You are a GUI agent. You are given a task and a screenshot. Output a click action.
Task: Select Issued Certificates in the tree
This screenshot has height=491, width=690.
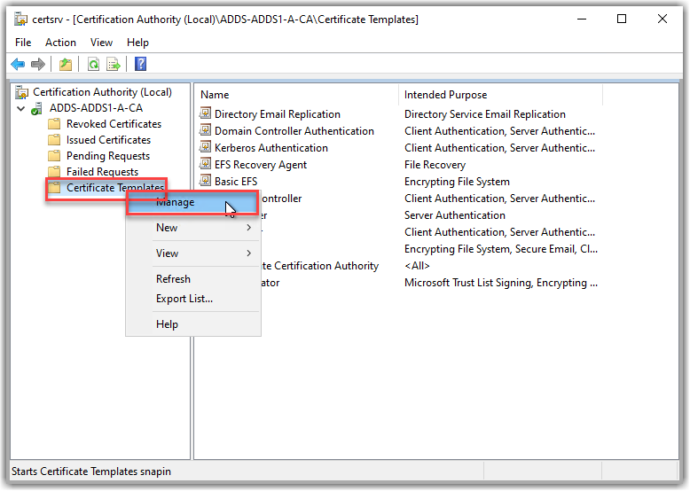(109, 140)
